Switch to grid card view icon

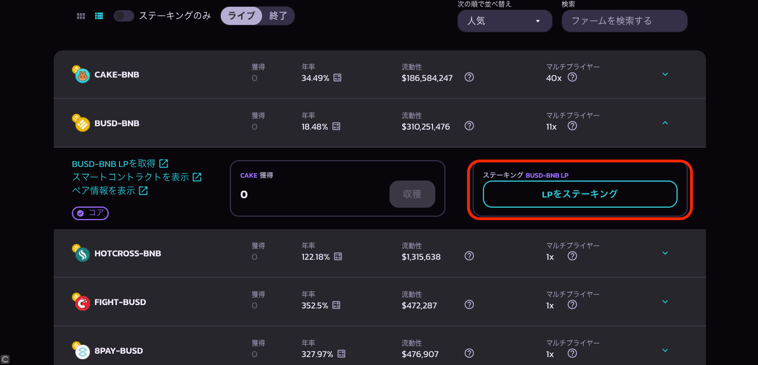point(81,16)
